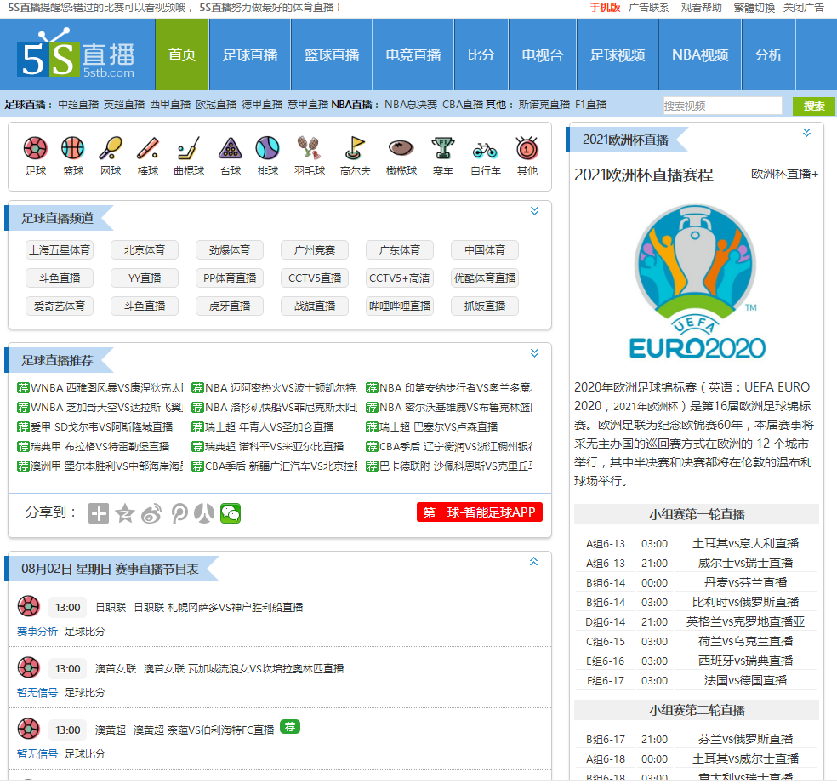Share via the Tencent Weibo icon next to Weibo
The height and width of the screenshot is (784, 837).
point(179,513)
